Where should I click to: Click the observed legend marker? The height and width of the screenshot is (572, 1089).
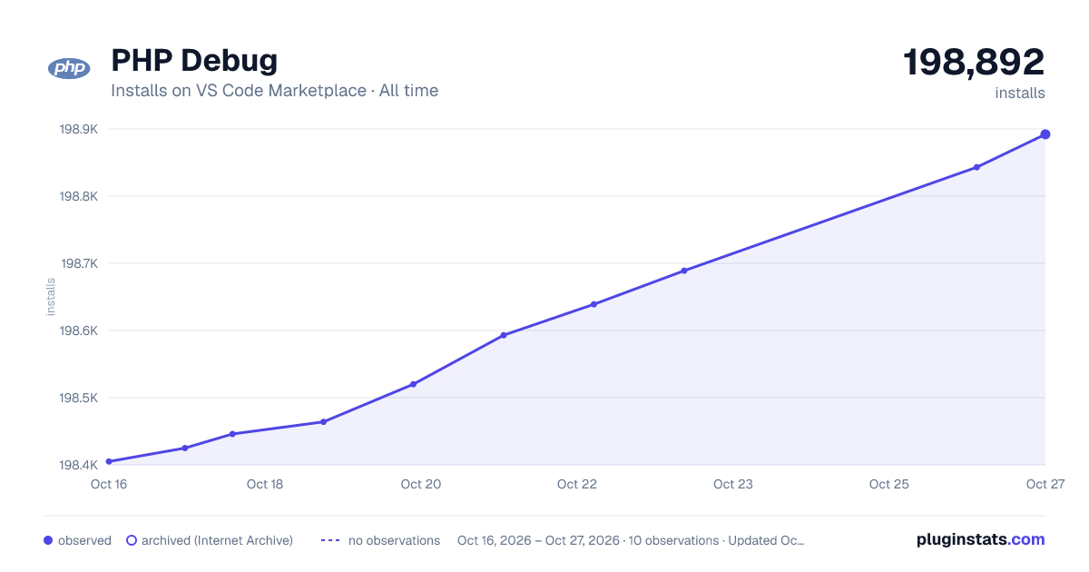click(48, 540)
